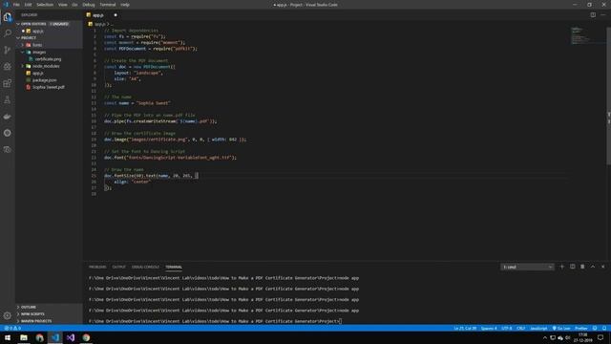Click Spaces: 4 indentation in status bar
This screenshot has width=611, height=344.
click(x=489, y=329)
